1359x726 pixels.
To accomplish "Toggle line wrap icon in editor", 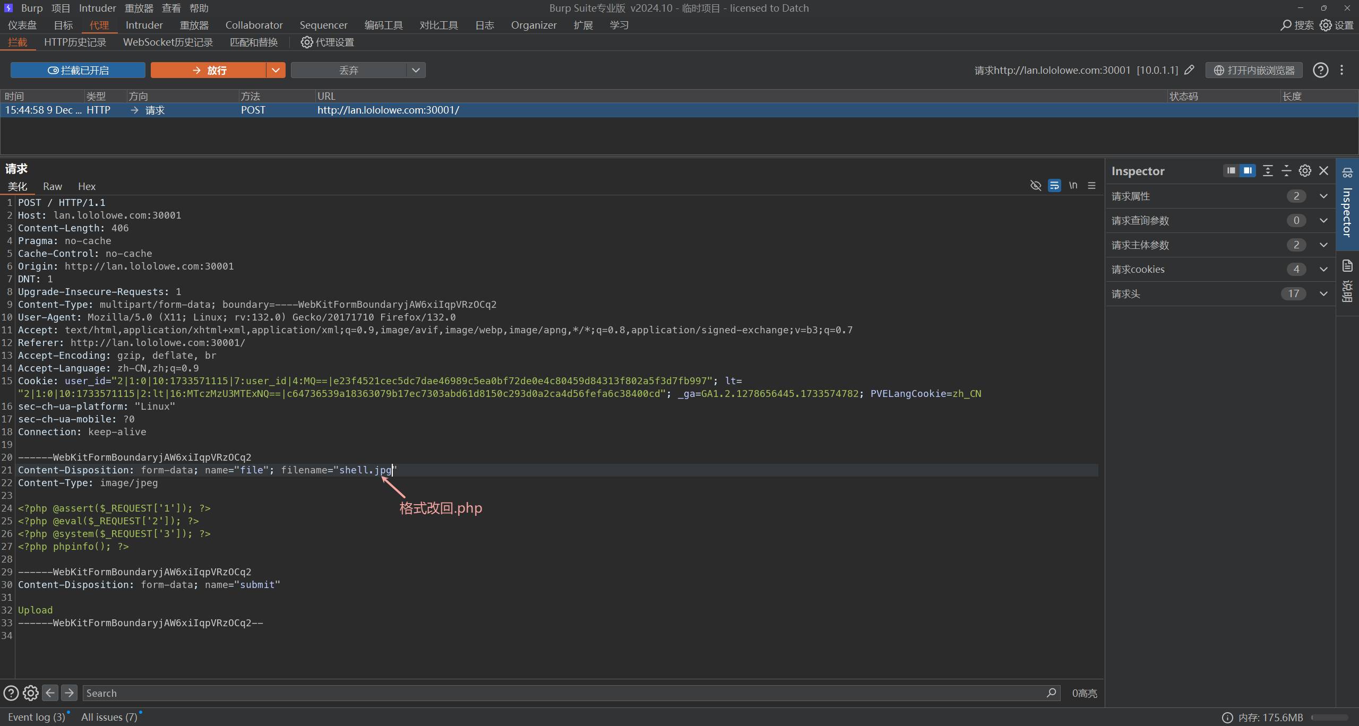I will click(x=1054, y=185).
